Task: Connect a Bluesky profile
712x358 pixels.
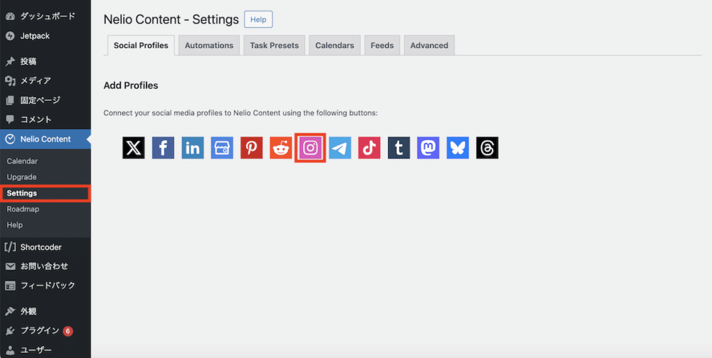Action: coord(458,148)
